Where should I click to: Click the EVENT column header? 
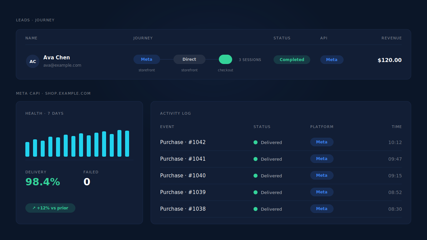[x=167, y=127]
